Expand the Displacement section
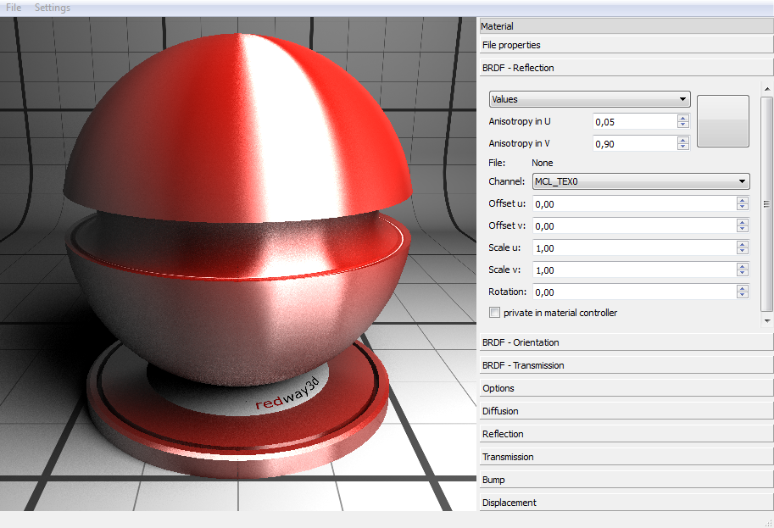Screen dimensions: 774x528 point(626,503)
